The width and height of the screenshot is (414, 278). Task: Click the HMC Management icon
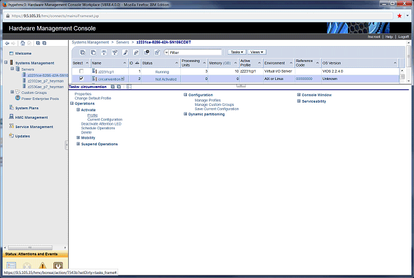pyautogui.click(x=11, y=117)
